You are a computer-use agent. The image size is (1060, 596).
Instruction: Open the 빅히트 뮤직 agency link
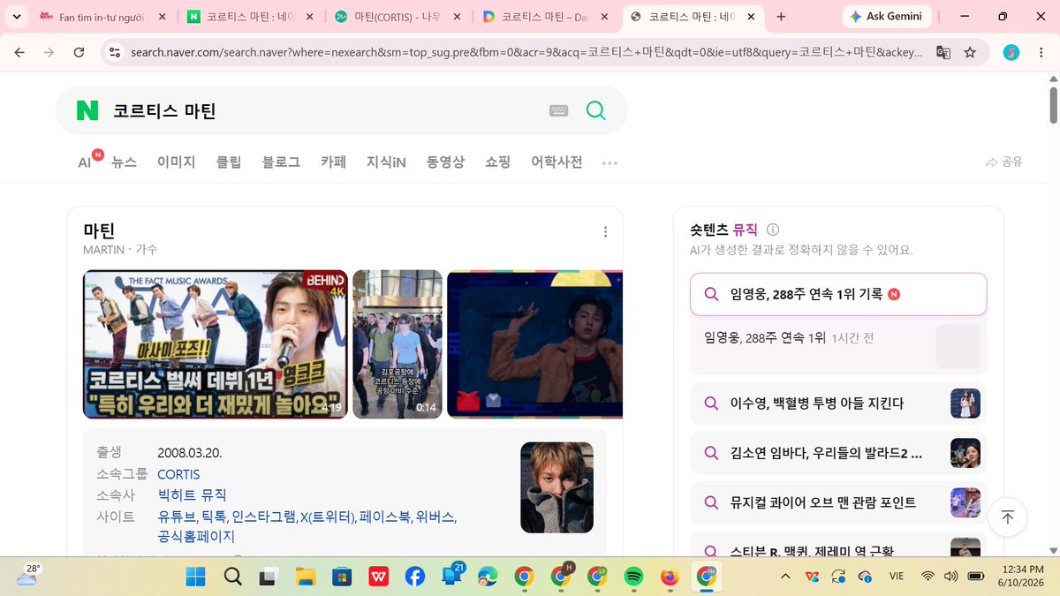click(x=192, y=495)
